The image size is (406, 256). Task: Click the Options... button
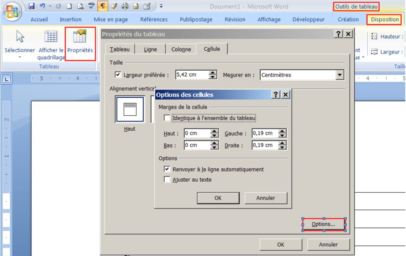click(x=323, y=224)
